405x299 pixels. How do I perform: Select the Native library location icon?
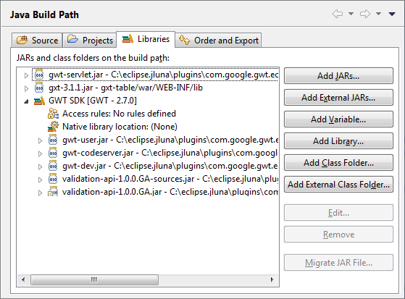click(53, 127)
